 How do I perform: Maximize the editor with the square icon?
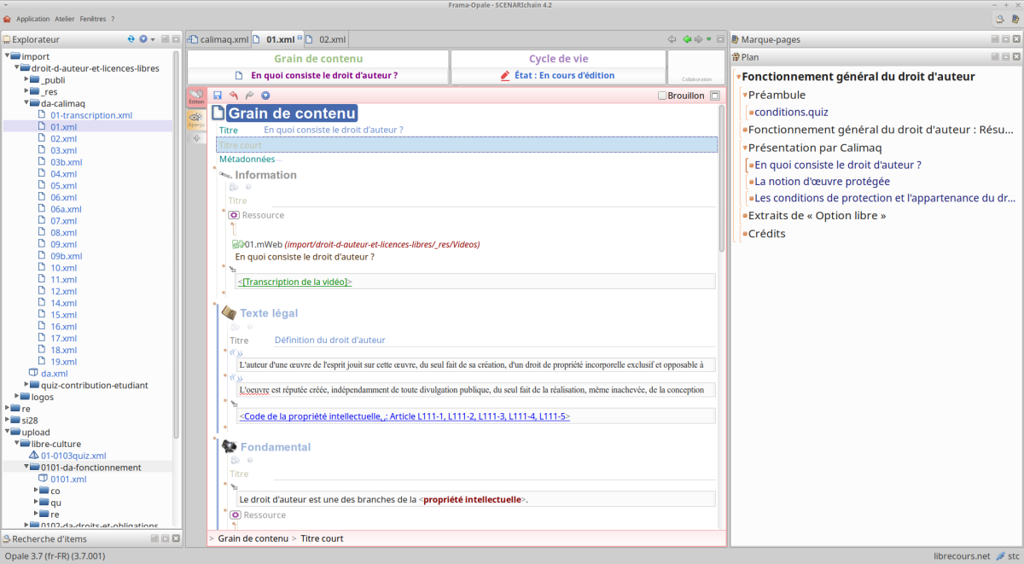point(715,96)
